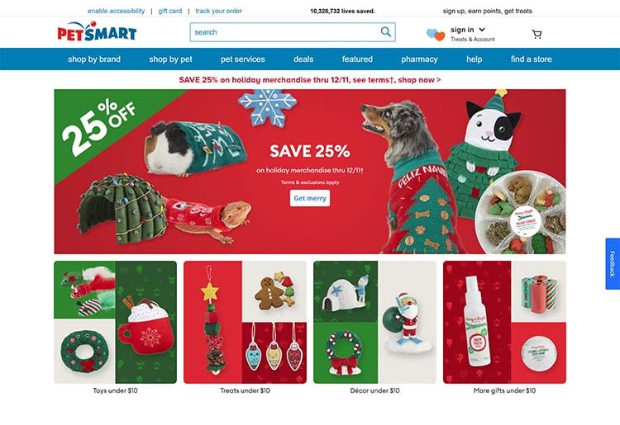Click enable accessibility link
This screenshot has height=425, width=620.
click(x=116, y=11)
